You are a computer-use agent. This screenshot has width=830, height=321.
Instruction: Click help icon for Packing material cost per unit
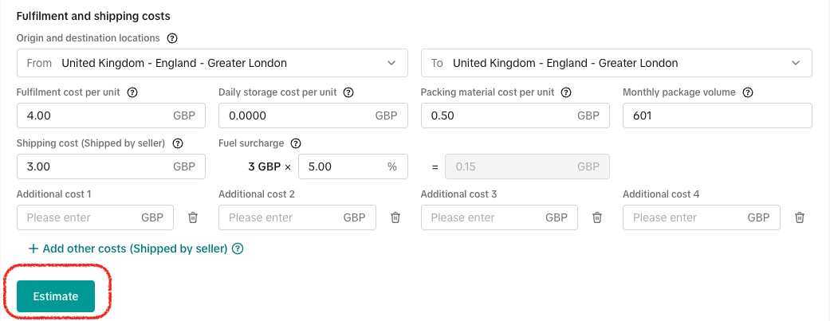566,92
